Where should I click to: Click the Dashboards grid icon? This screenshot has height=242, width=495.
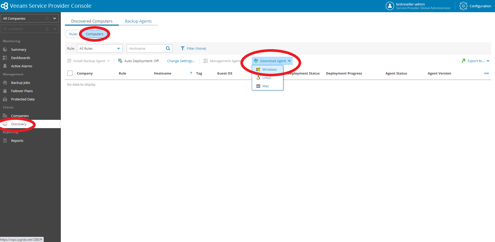[5, 58]
